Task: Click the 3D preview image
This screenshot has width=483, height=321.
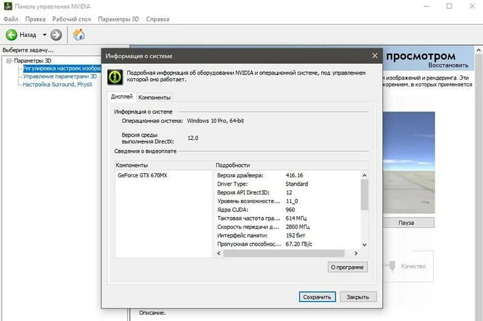Action: 409,162
